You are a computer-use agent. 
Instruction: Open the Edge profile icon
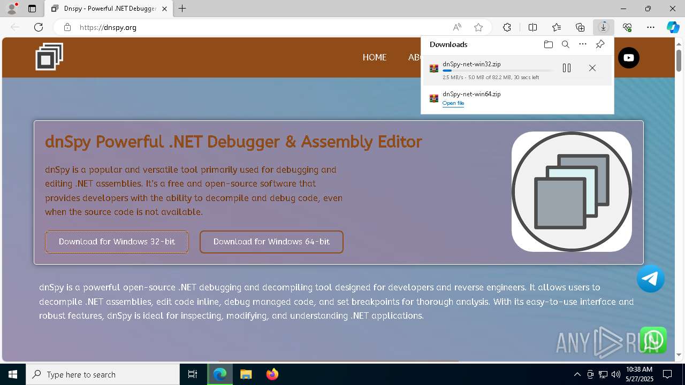pyautogui.click(x=11, y=9)
